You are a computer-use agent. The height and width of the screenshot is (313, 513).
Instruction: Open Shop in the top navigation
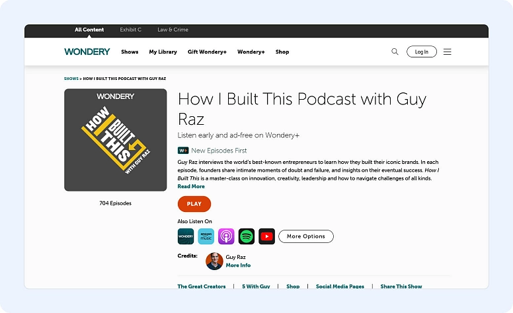point(282,52)
